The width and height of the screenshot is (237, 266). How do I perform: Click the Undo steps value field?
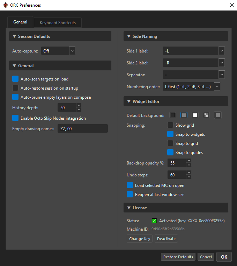pos(177,175)
